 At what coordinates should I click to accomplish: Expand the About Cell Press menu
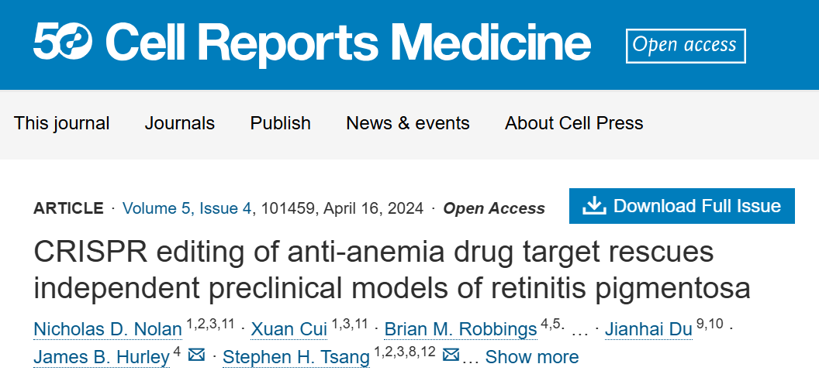[x=574, y=123]
